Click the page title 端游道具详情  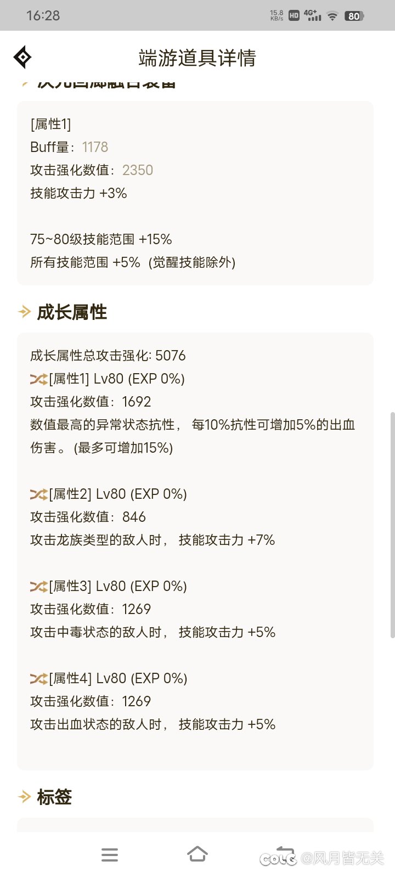[198, 58]
